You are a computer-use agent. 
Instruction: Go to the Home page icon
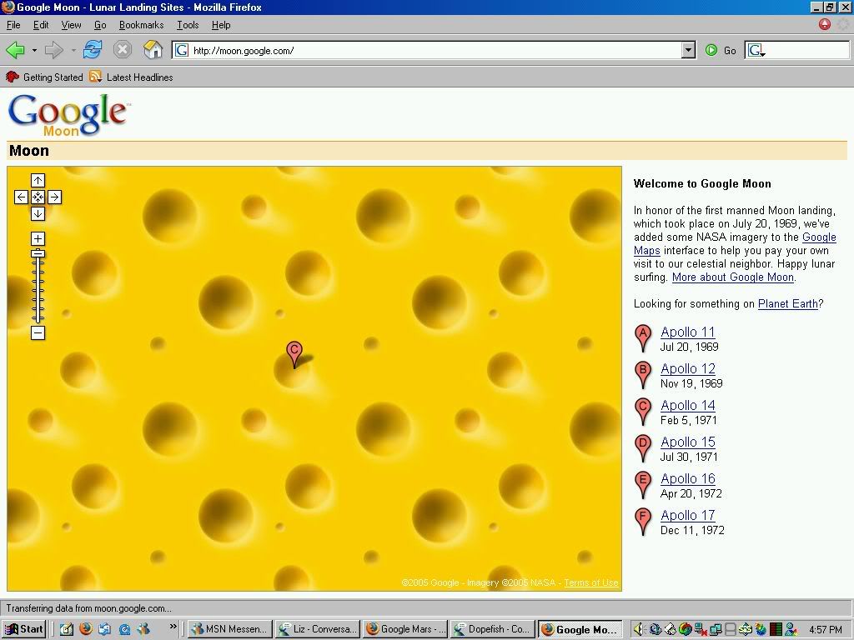pos(153,50)
